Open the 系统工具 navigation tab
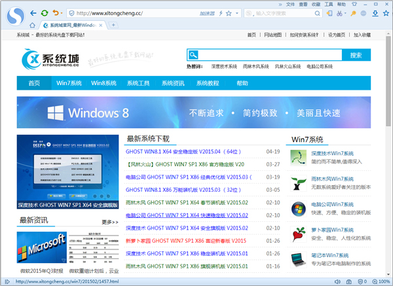Viewport: 393px width, 286px height. coord(138,83)
